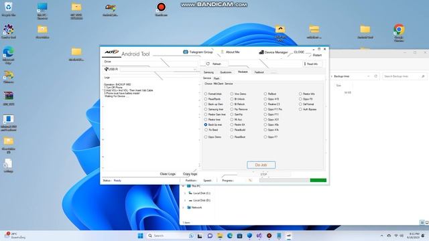The height and width of the screenshot is (241, 429).
Task: Switch to the Fastboot tab
Action: (259, 72)
